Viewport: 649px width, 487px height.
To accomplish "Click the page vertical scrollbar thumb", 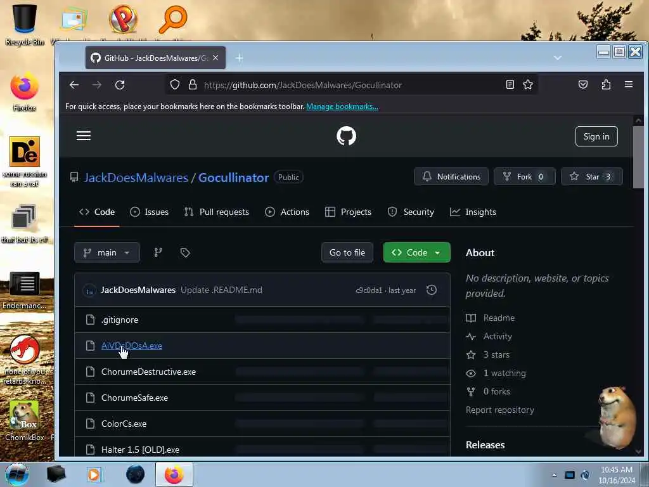I will (x=638, y=157).
